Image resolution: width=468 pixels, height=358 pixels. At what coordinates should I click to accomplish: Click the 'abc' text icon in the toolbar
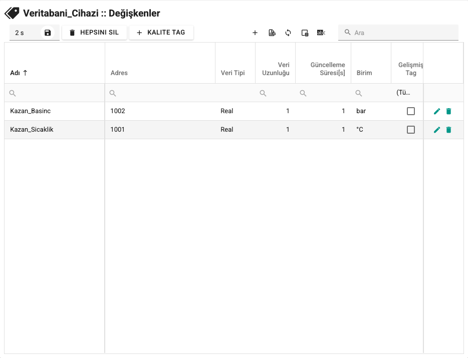point(321,33)
